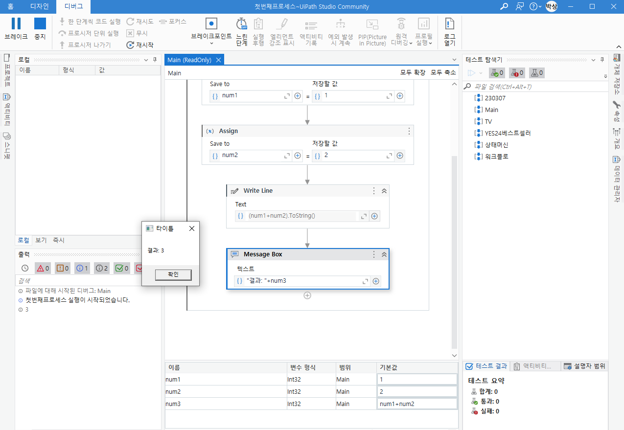
Task: Click 확인 in the 타이틀 dialog
Action: point(173,275)
